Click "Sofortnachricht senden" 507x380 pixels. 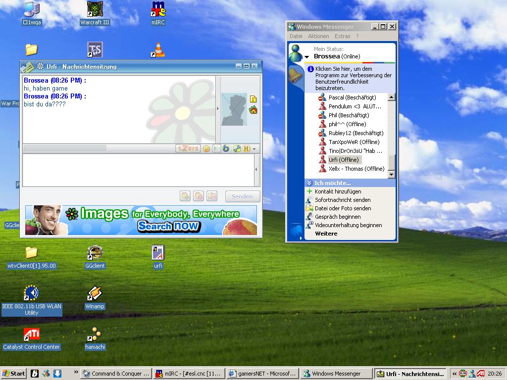coord(343,200)
